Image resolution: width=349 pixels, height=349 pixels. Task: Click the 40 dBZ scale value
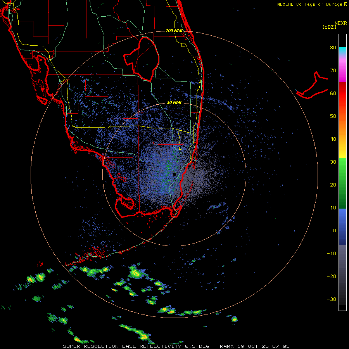point(333,139)
